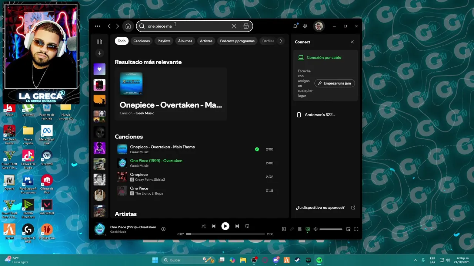The width and height of the screenshot is (474, 266).
Task: Toggle green saved checkmark on first song
Action: 257,149
